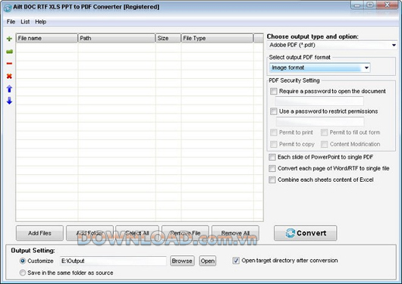Check Each slide of PowerPoint to single PDF
Screen dimensions: 402x284
point(272,157)
